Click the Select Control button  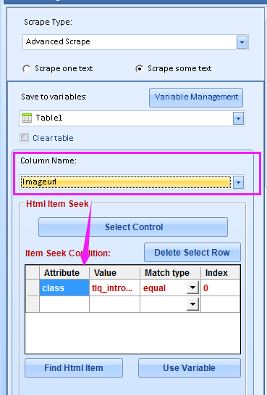133,227
